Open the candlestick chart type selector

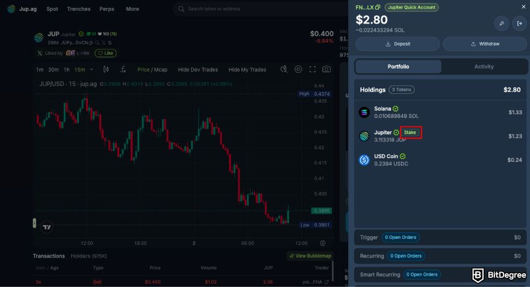tap(106, 69)
